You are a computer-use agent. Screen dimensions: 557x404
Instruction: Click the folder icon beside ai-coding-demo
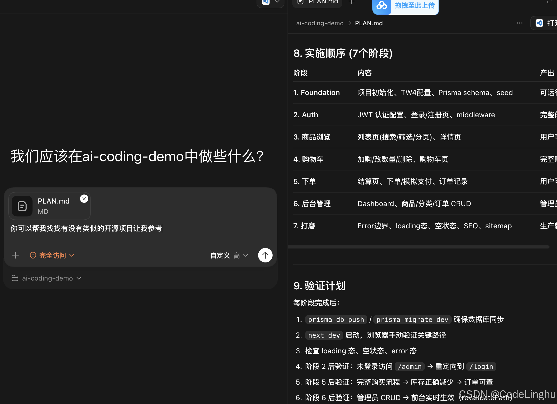tap(15, 278)
